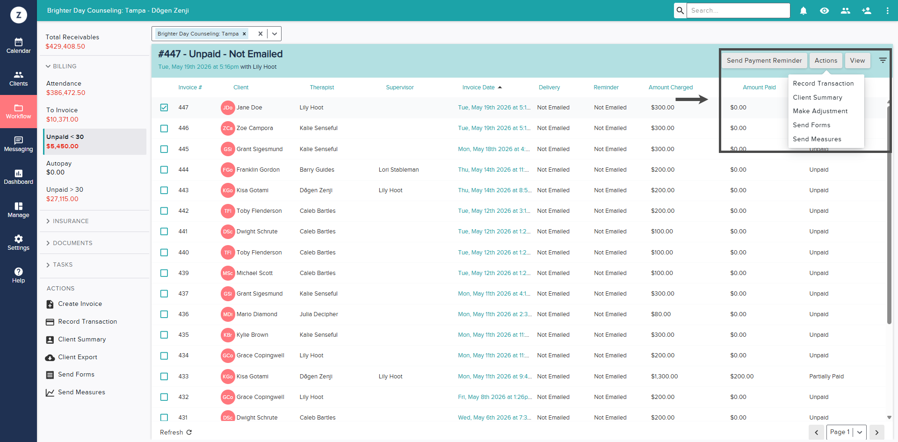This screenshot has height=442, width=898.
Task: Select Make Adjustment menu item
Action: (x=820, y=111)
